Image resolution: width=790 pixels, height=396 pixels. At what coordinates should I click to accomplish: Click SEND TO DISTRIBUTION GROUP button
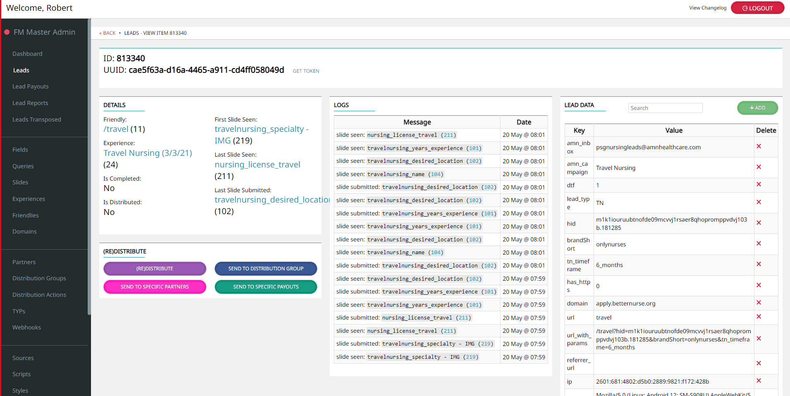point(266,269)
